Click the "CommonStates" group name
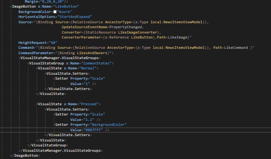The width and height of the screenshot is (271, 159). (96, 63)
